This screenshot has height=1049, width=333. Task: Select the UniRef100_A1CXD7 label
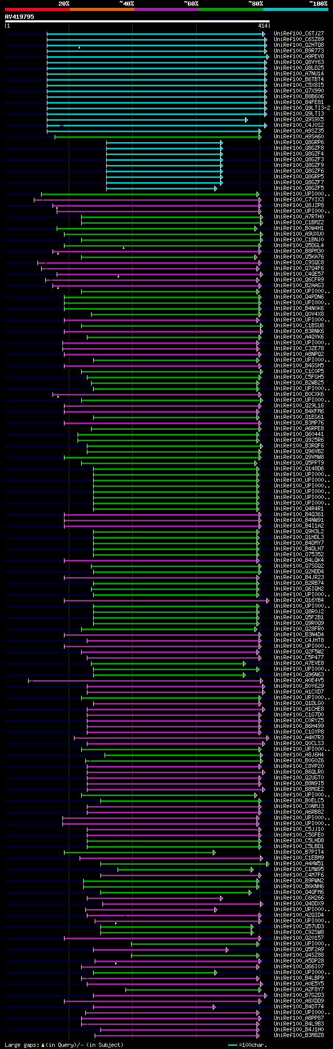pos(299,692)
